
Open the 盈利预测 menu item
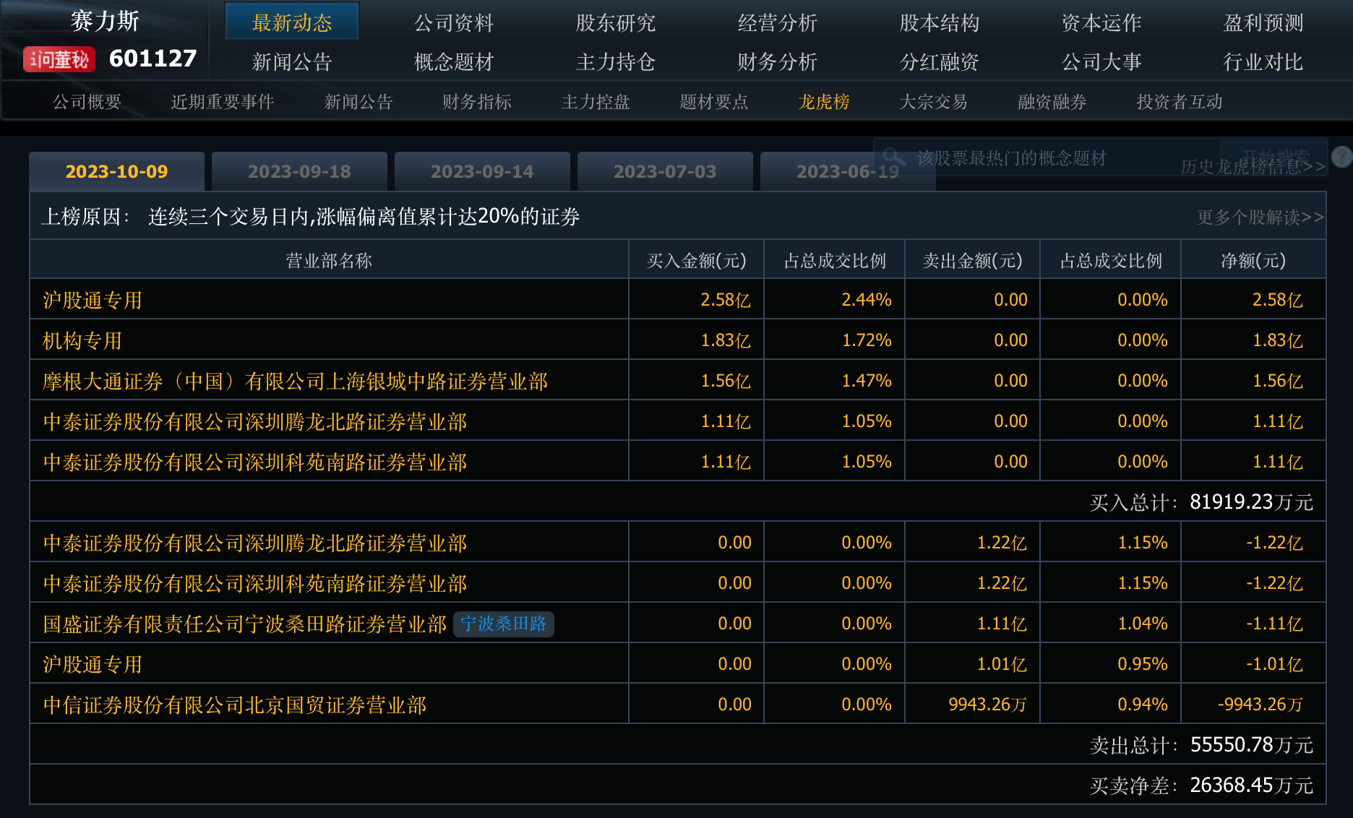click(1263, 22)
